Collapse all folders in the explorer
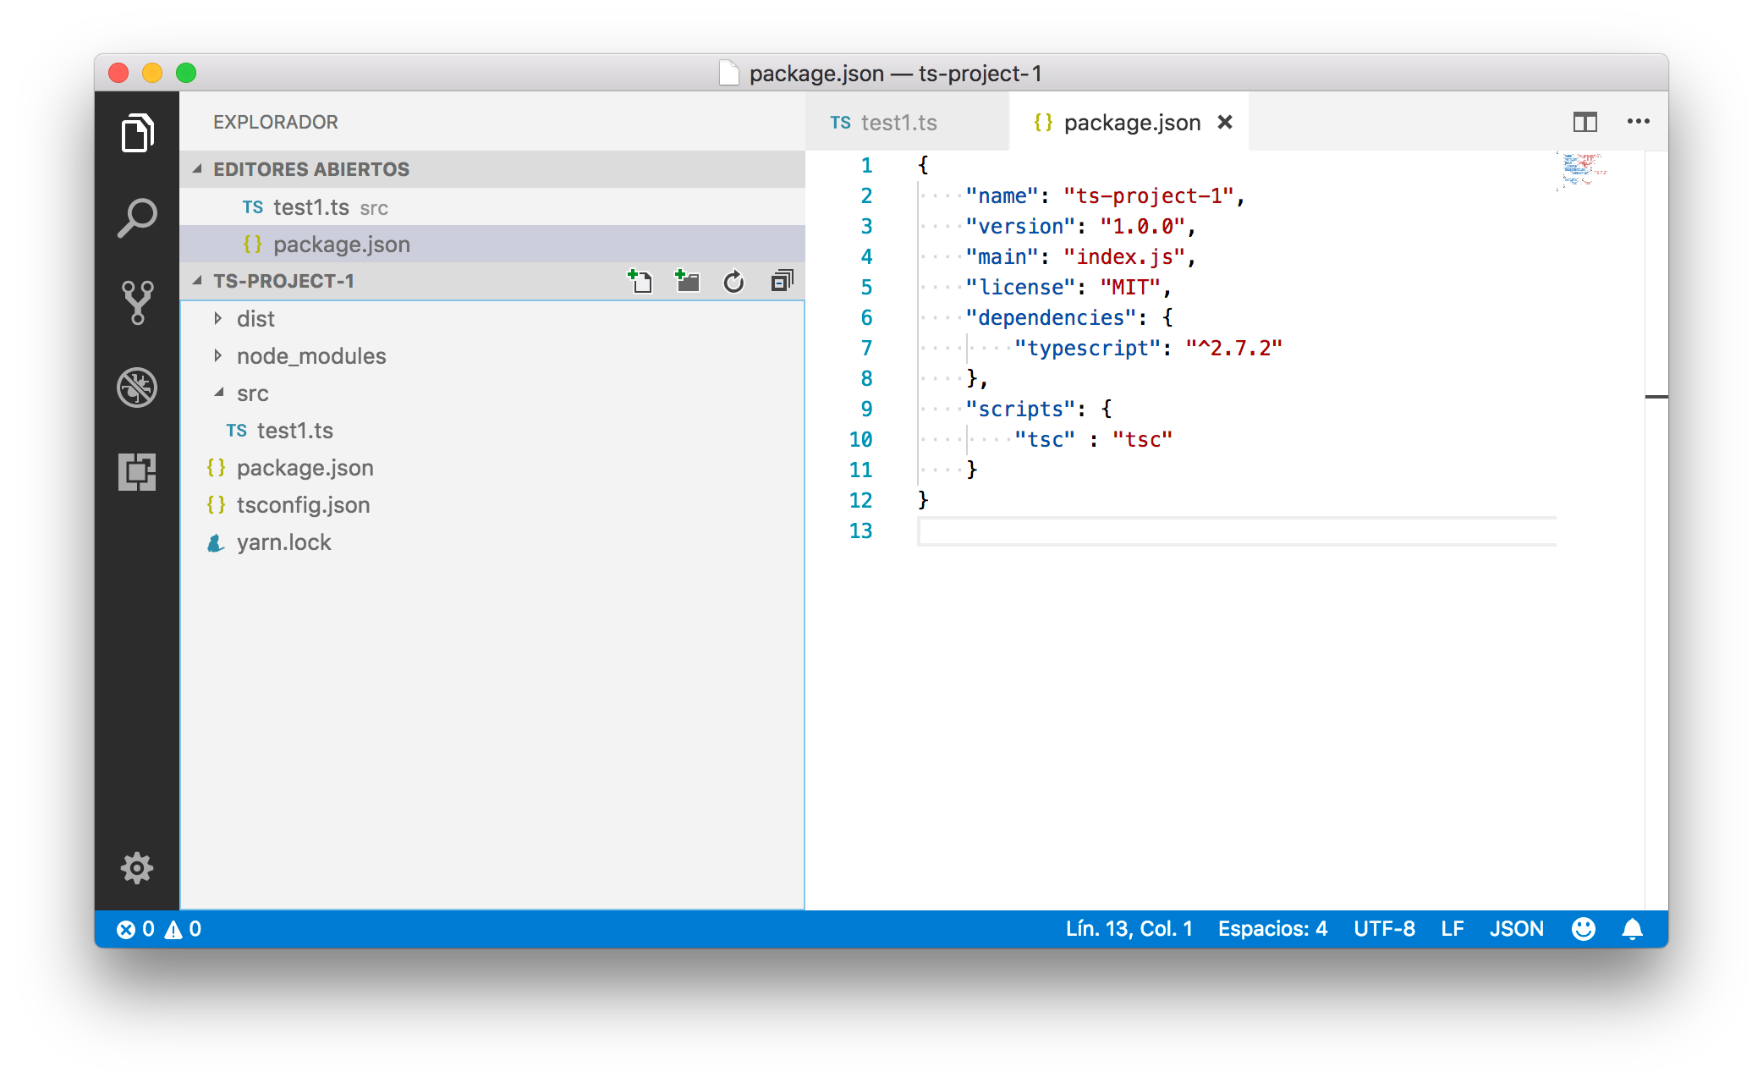Image resolution: width=1763 pixels, height=1083 pixels. (x=781, y=280)
